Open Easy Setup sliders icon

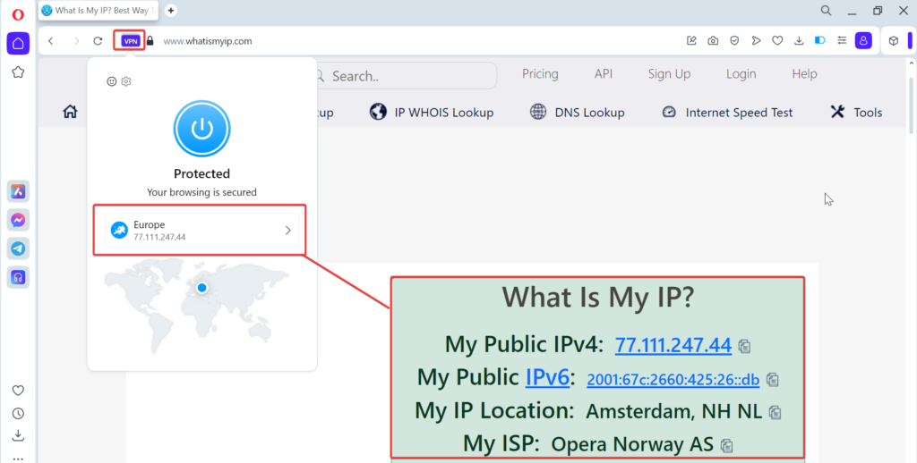[842, 41]
